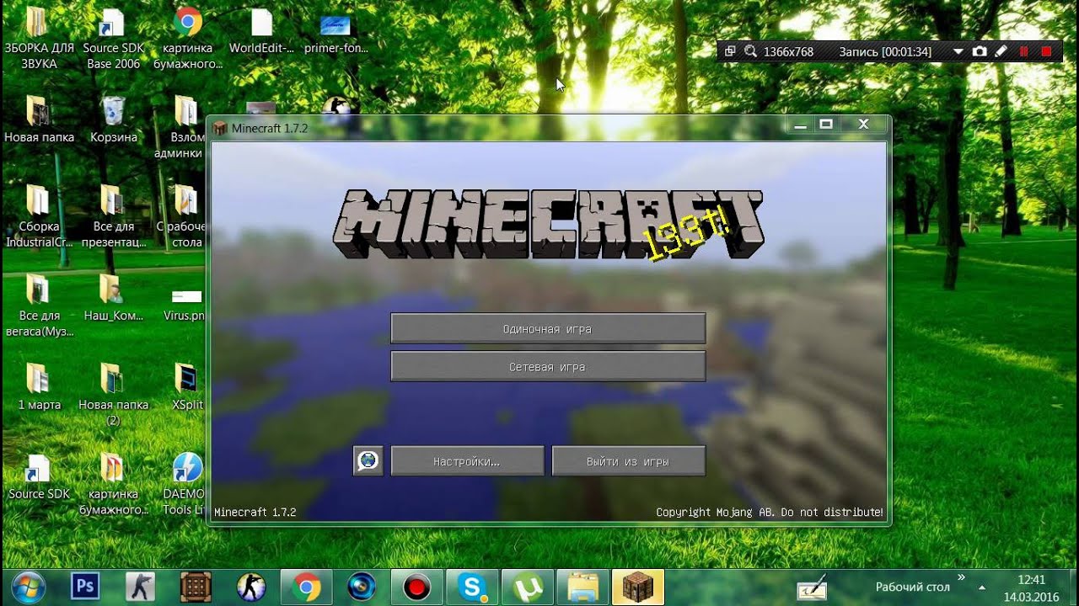Click the Minecraft launcher taskbar icon beside Photoshop

coord(196,587)
